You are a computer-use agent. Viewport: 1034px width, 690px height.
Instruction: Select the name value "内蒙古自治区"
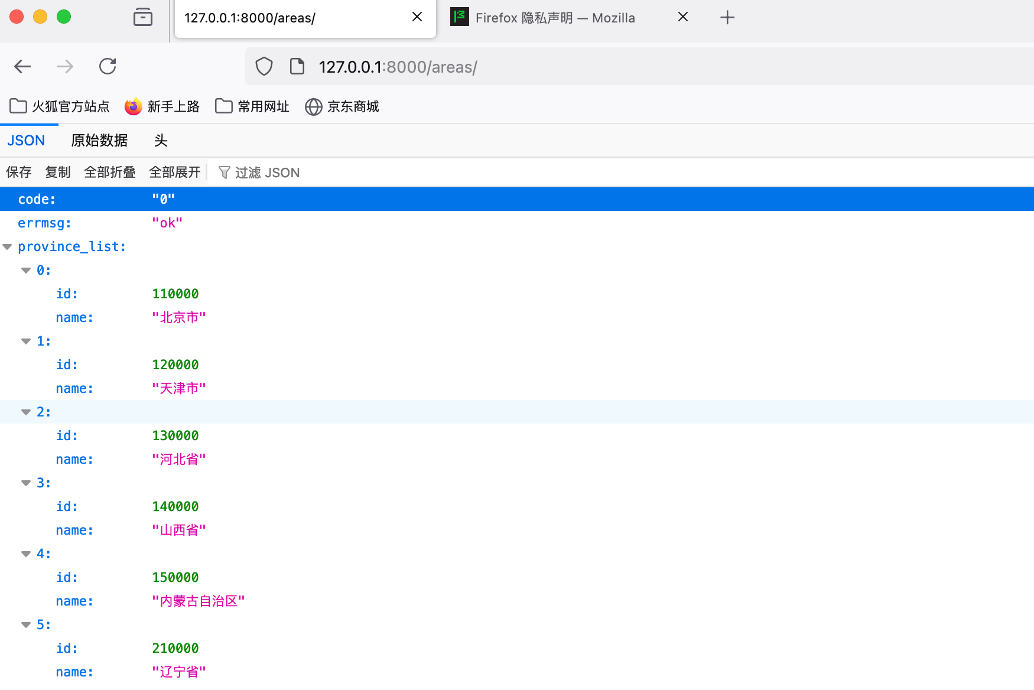coord(199,601)
